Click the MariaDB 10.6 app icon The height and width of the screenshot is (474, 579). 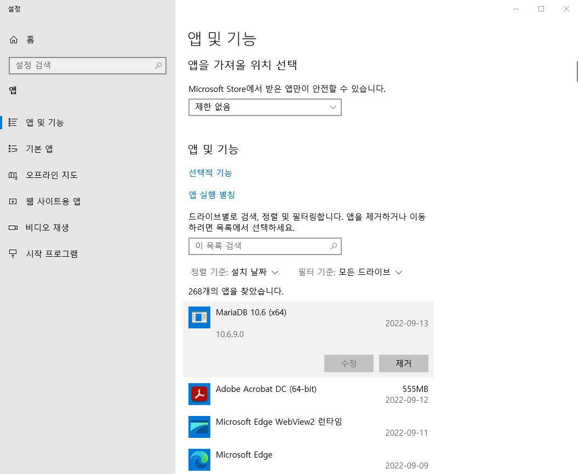pos(199,317)
